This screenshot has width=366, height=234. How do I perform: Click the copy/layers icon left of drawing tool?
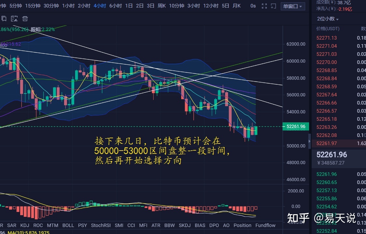[x=4, y=18]
